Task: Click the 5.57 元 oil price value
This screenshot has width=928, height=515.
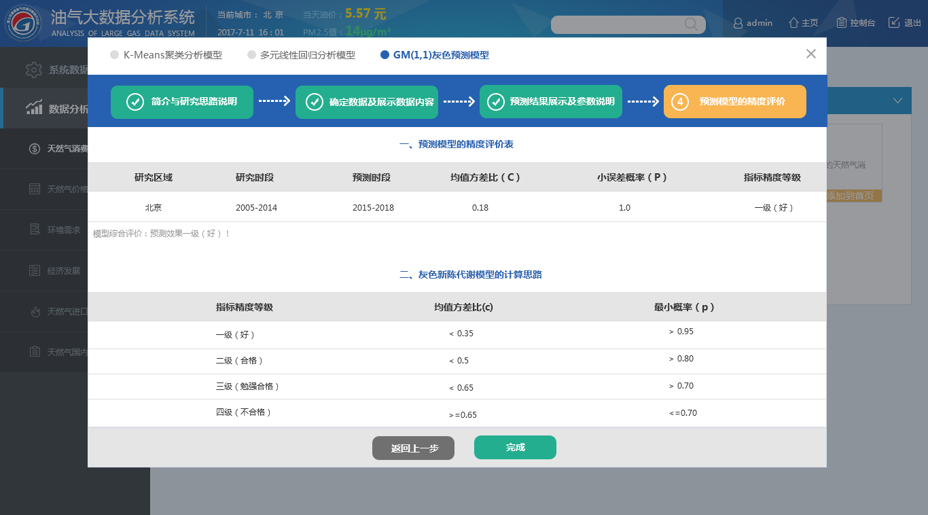Action: coord(365,14)
